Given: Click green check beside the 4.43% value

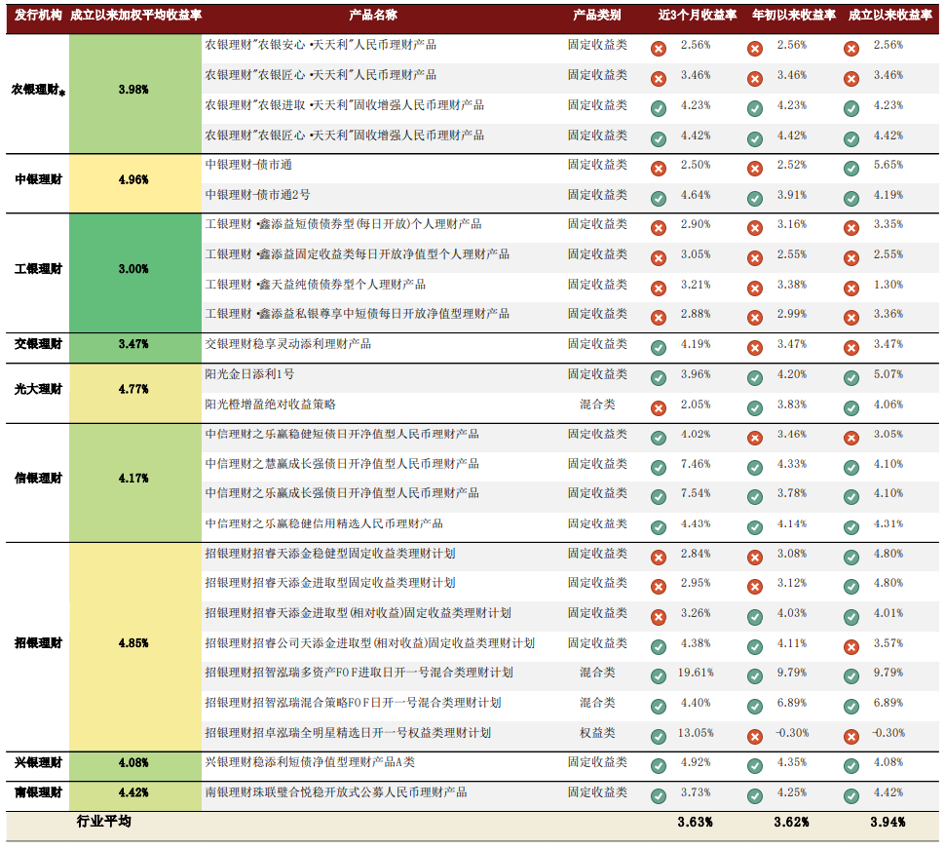Looking at the screenshot, I should (x=659, y=527).
